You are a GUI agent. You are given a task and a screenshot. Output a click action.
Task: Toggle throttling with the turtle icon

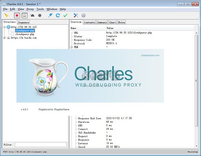tap(32, 15)
